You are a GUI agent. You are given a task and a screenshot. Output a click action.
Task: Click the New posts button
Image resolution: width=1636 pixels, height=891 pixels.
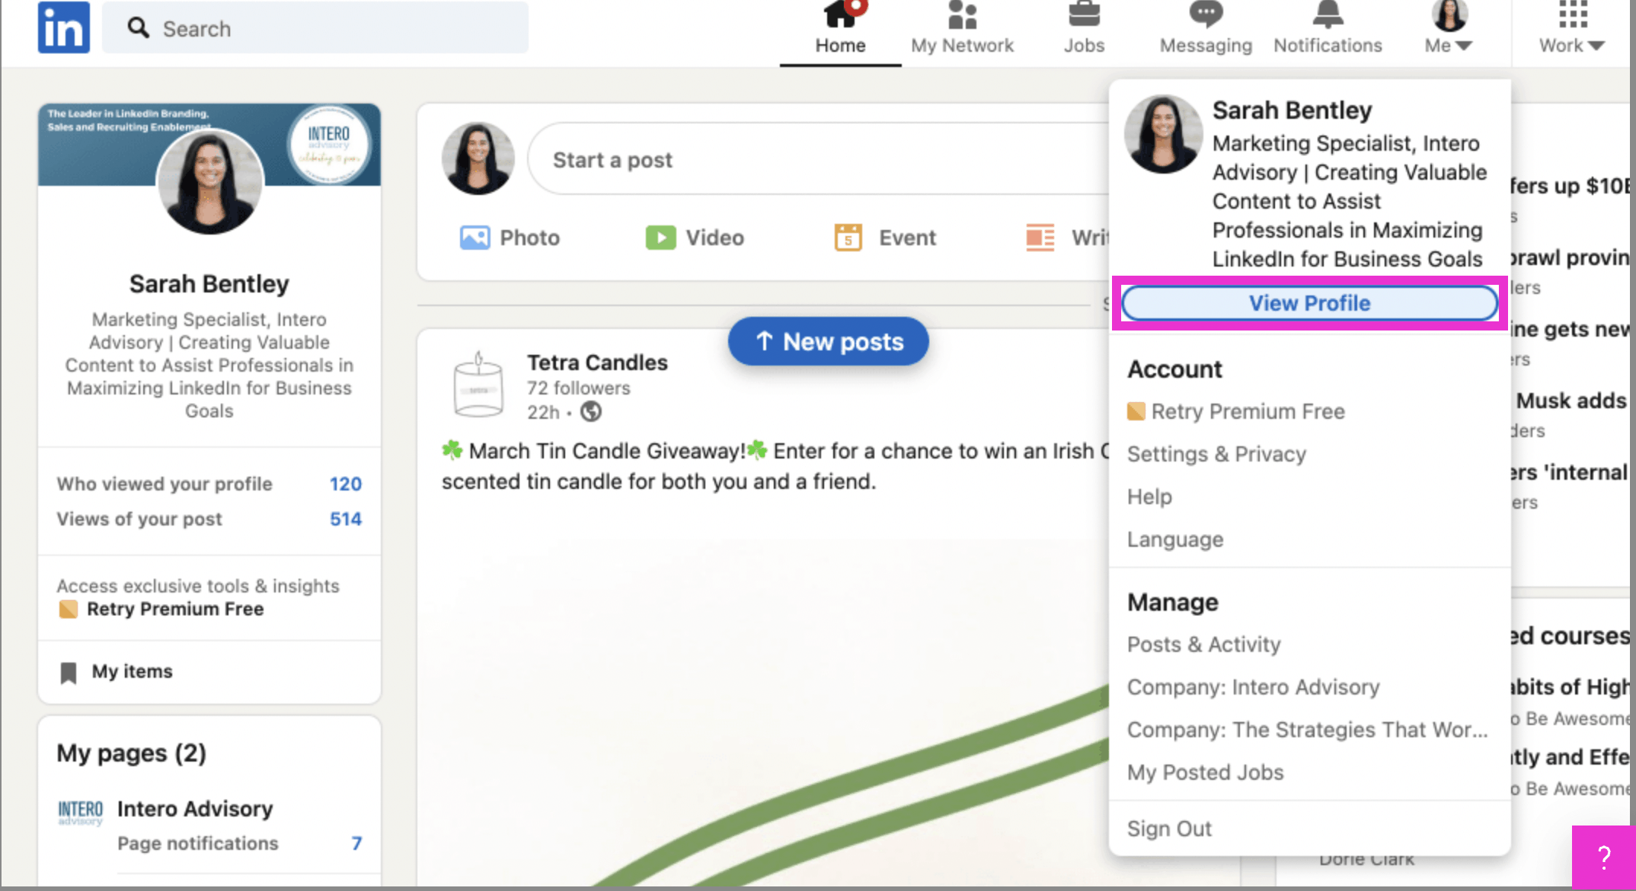pos(829,341)
